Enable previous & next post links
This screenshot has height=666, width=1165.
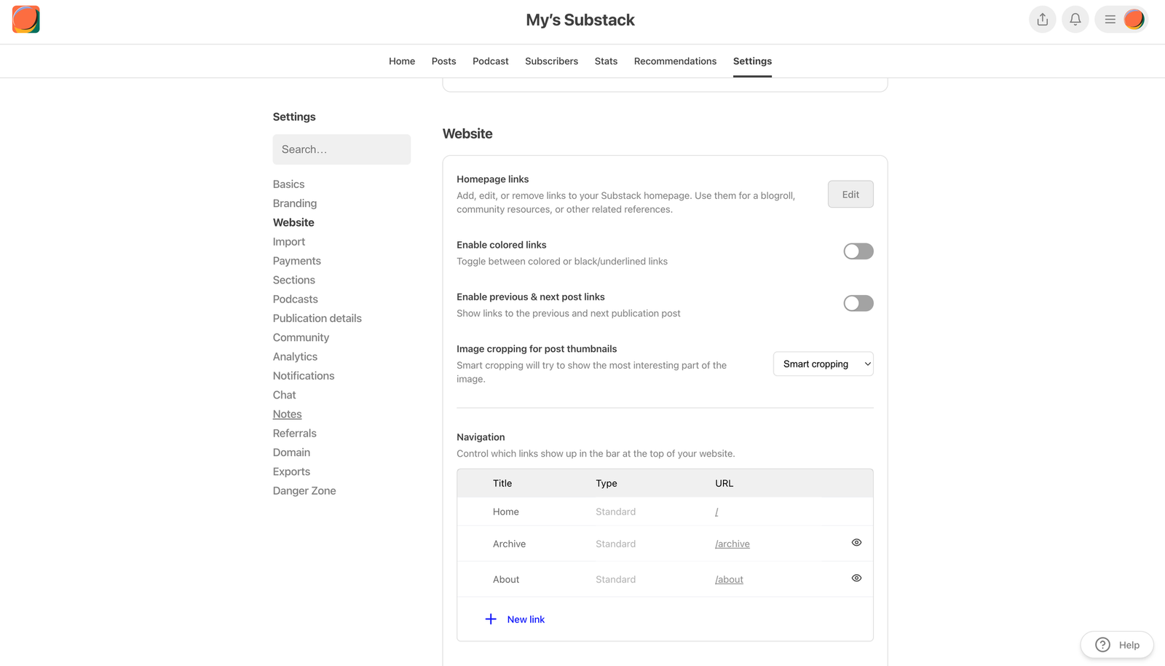tap(858, 303)
